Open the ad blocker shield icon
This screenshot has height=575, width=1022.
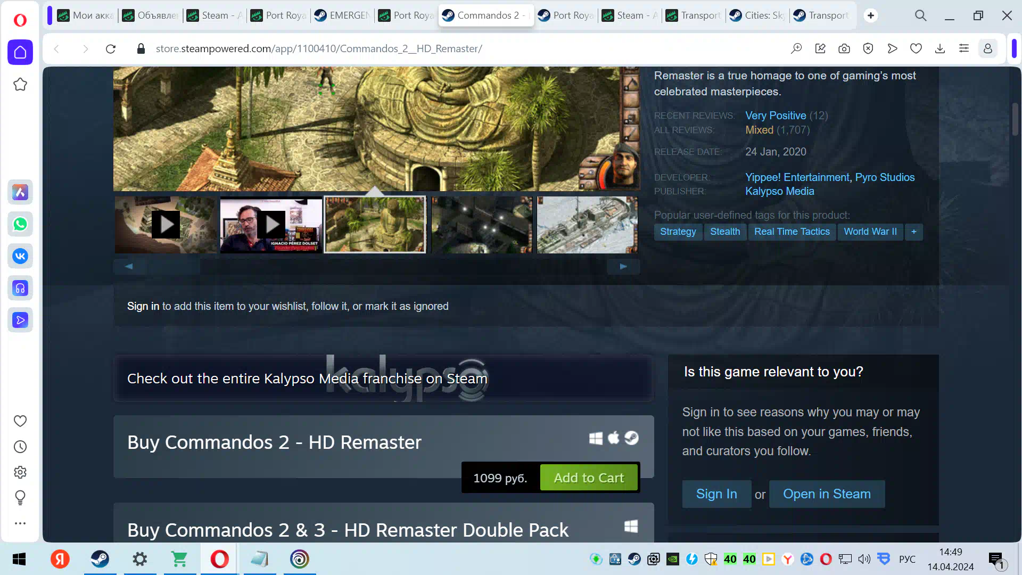pos(868,48)
